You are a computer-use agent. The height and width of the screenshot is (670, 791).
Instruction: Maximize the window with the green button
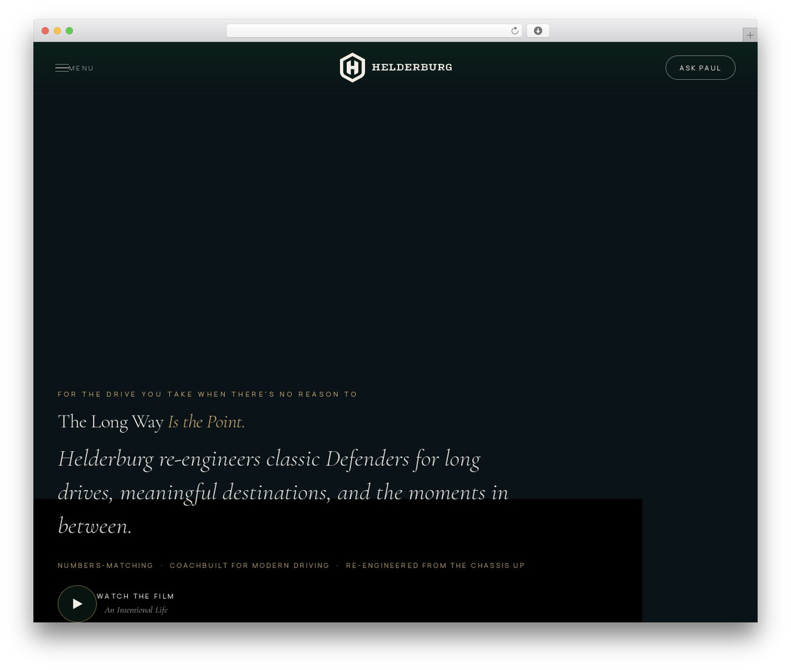click(69, 31)
